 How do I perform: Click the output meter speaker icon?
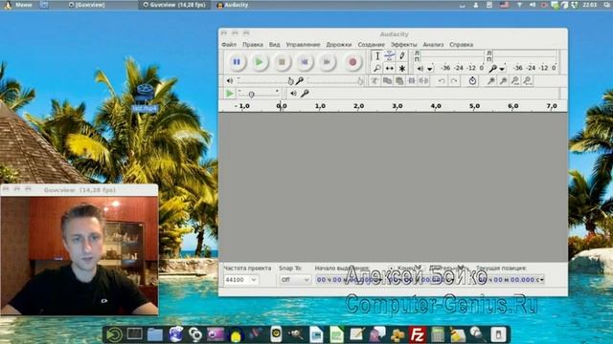[420, 69]
